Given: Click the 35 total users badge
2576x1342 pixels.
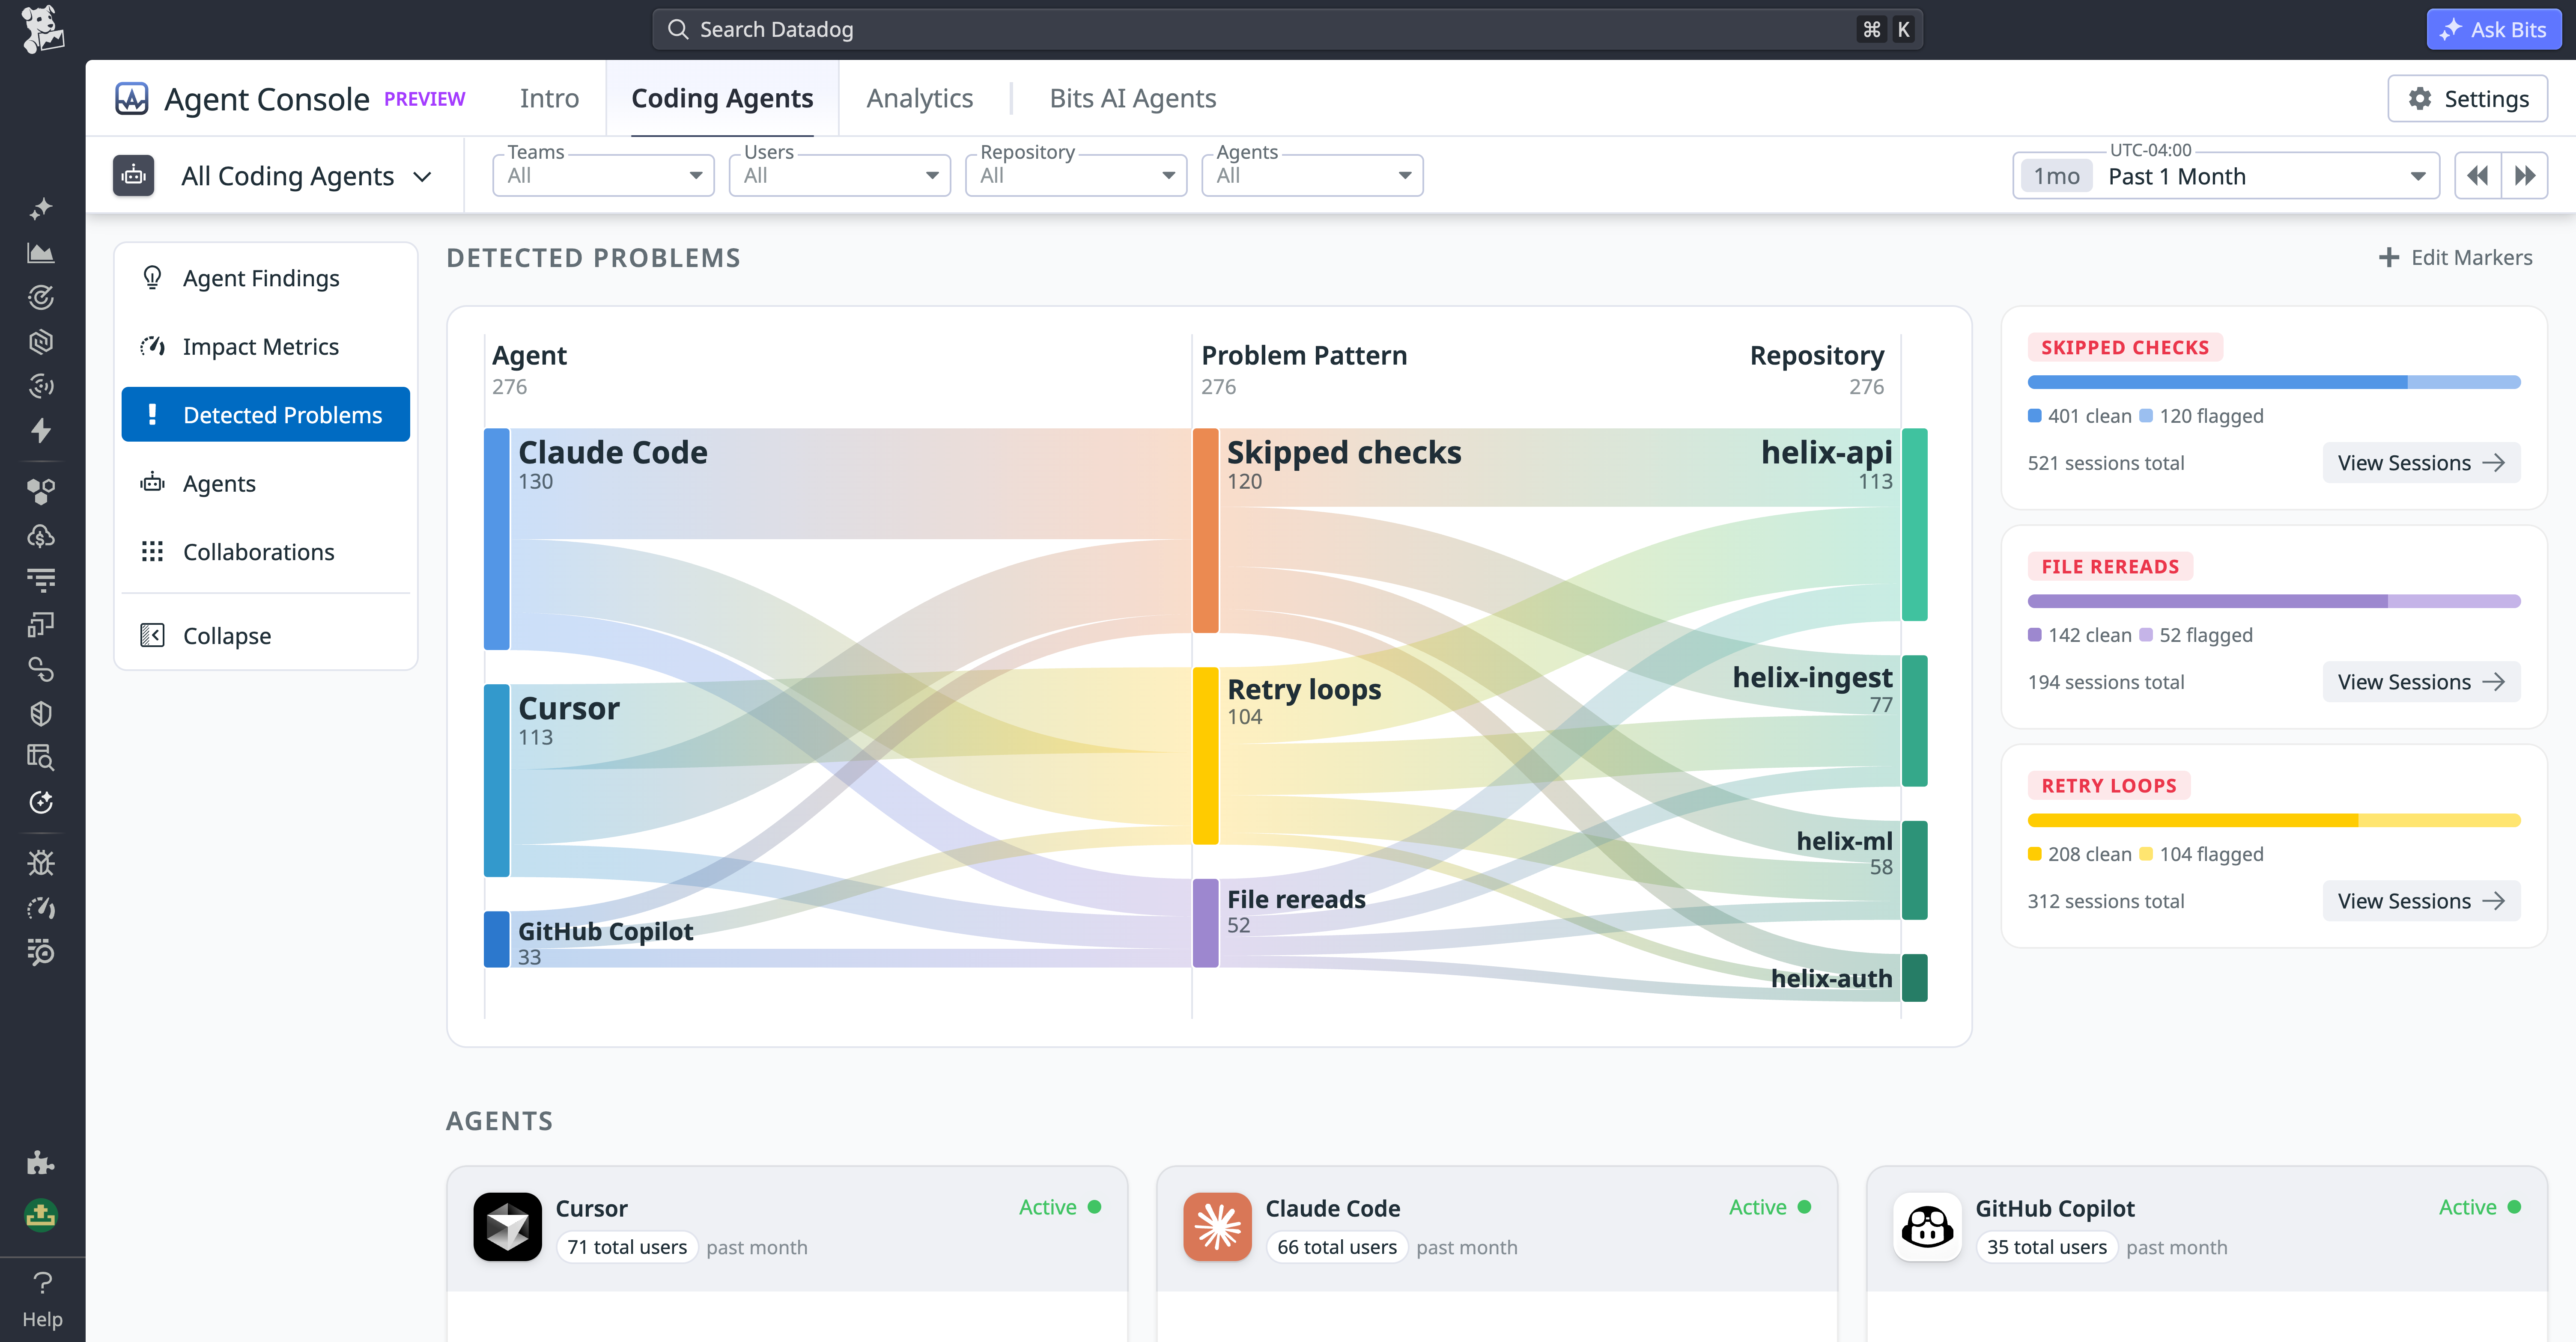Looking at the screenshot, I should 2047,1246.
